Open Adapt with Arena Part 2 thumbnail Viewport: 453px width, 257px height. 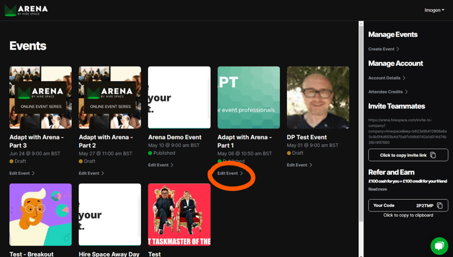click(x=110, y=98)
